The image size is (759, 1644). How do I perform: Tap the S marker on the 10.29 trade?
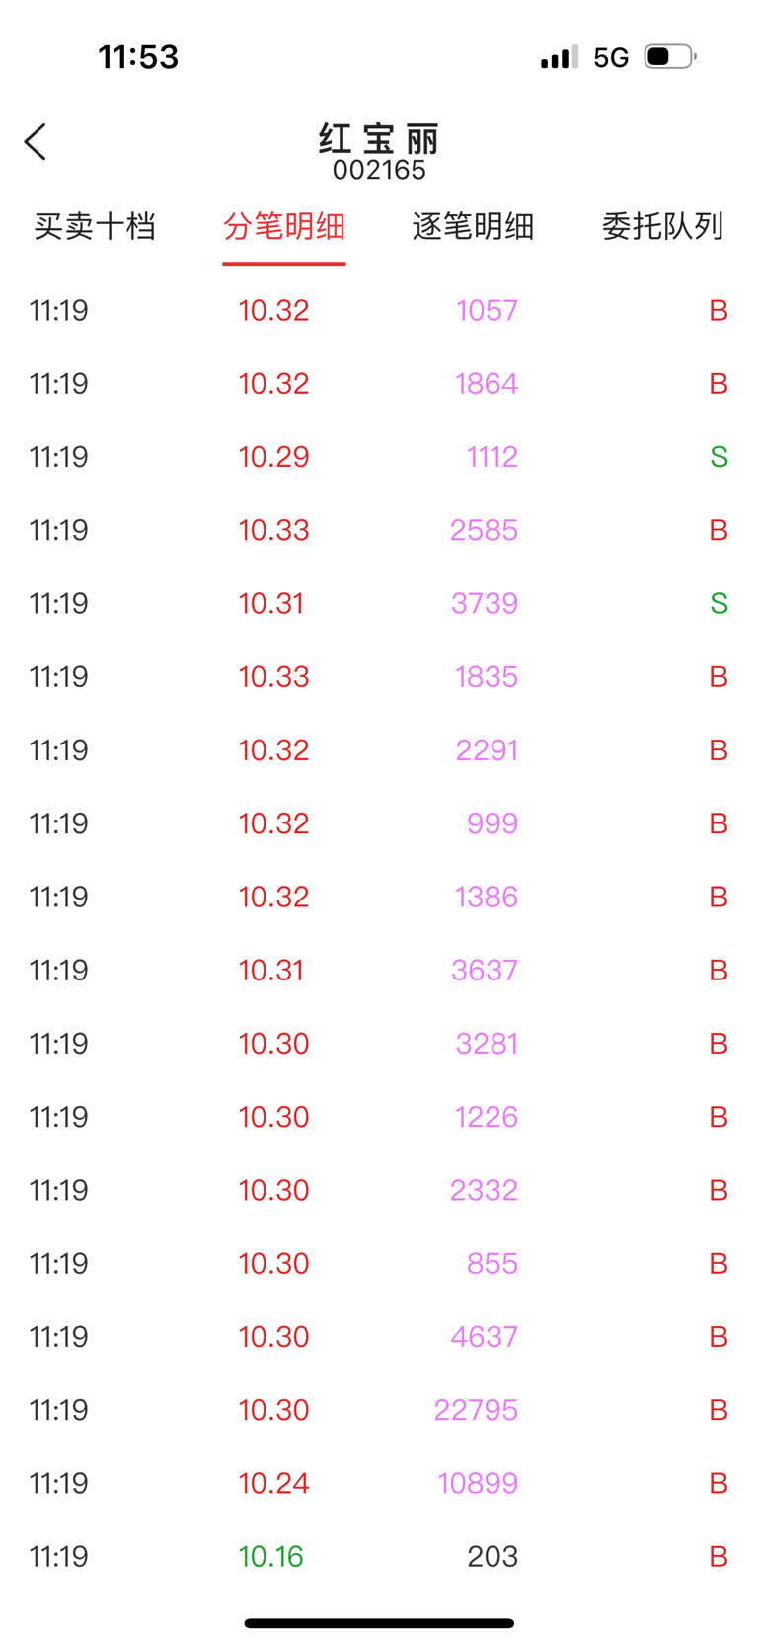pyautogui.click(x=719, y=457)
